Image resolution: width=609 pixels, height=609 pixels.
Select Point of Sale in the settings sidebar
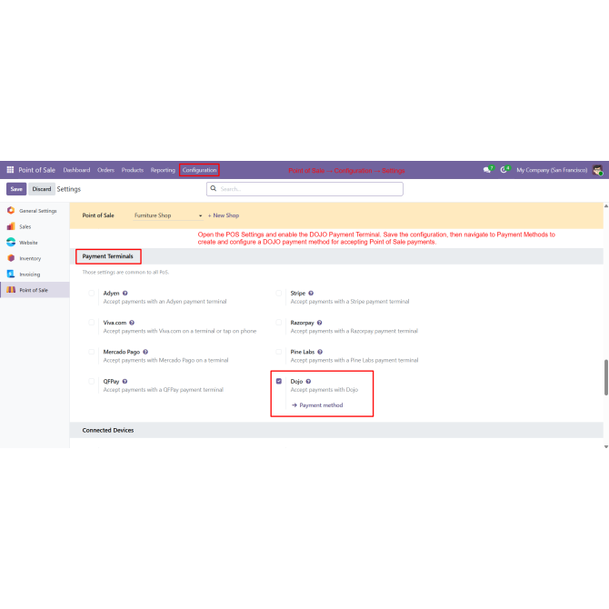click(x=34, y=290)
